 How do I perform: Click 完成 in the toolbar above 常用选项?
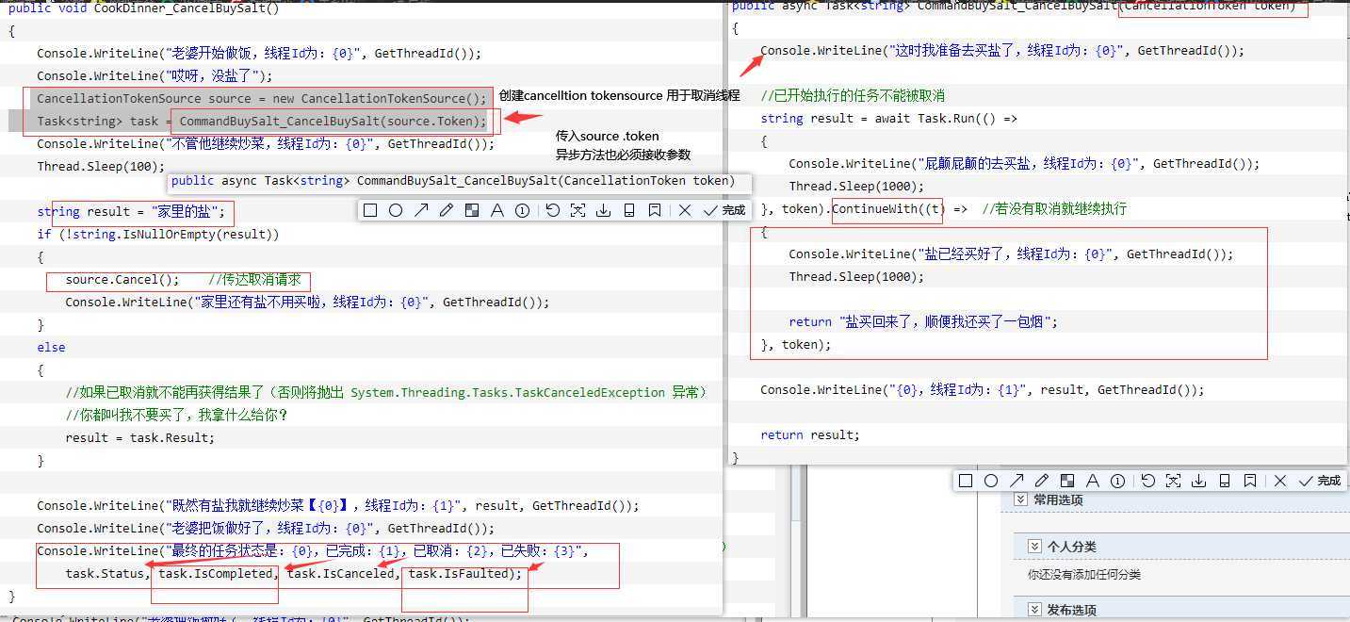coord(1320,481)
